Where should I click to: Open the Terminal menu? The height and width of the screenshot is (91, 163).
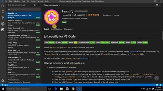(40, 1)
